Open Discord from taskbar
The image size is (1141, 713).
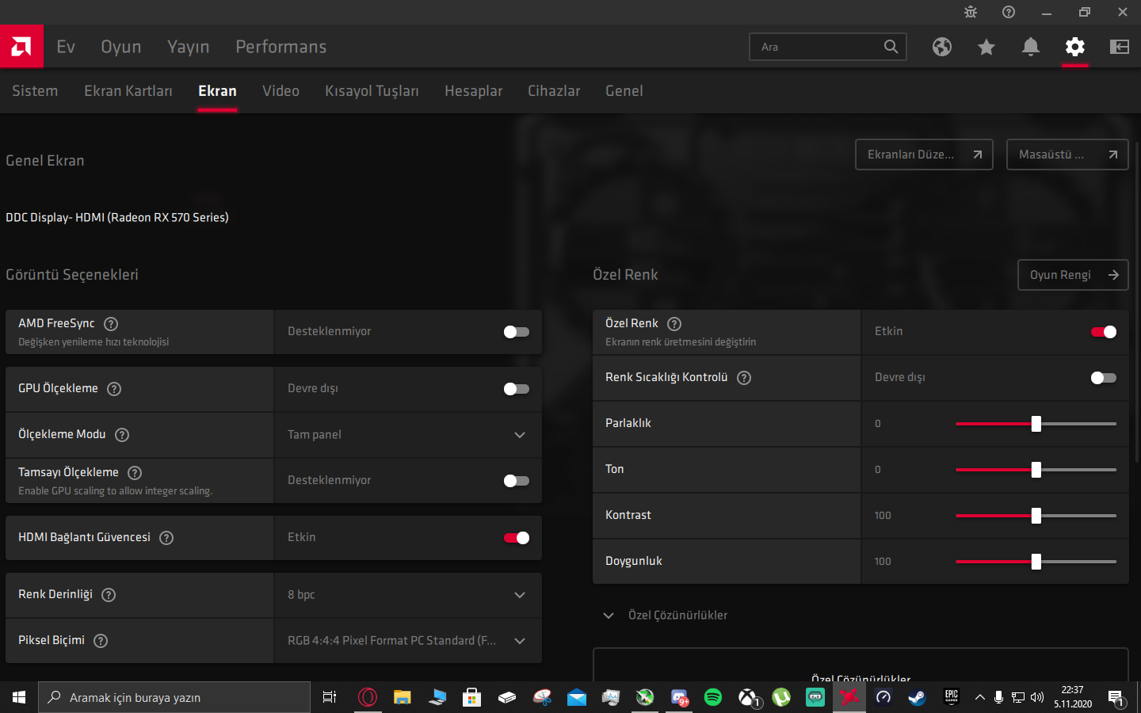[x=679, y=697]
